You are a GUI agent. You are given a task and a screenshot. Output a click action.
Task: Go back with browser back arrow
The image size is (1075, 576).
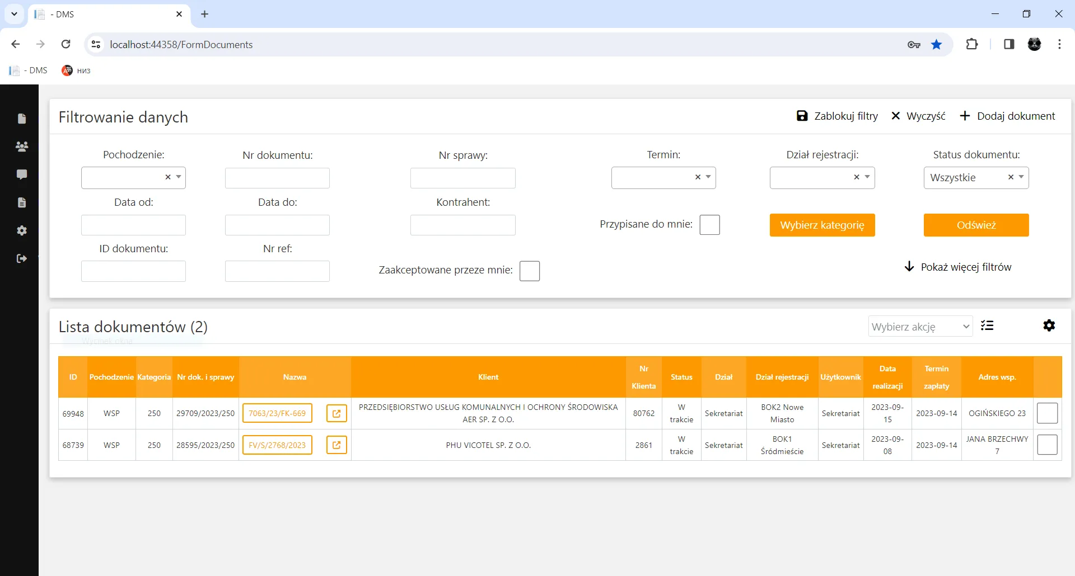[16, 44]
